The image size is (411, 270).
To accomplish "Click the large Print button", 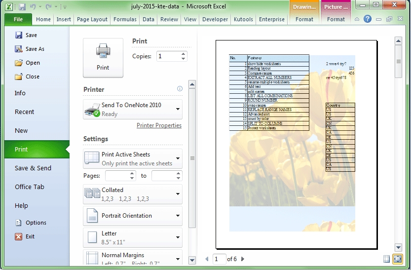I will point(103,57).
